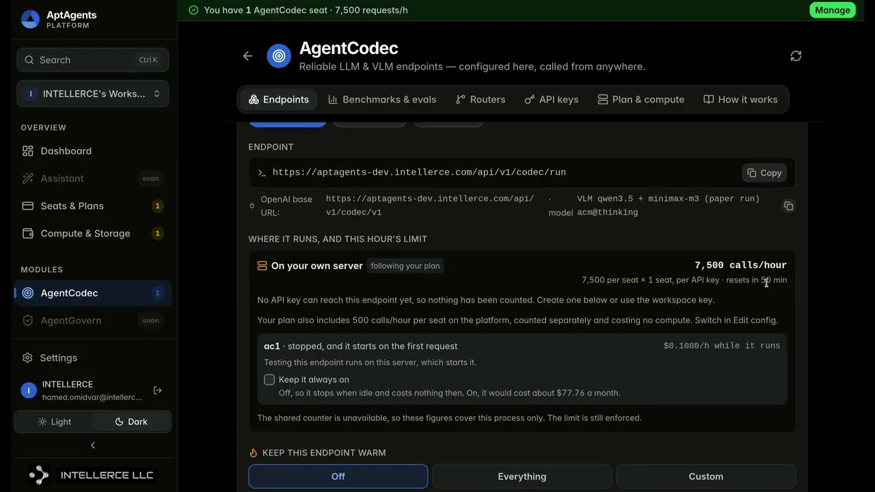This screenshot has width=875, height=492.
Task: Open the Plan & compute tab
Action: (641, 99)
